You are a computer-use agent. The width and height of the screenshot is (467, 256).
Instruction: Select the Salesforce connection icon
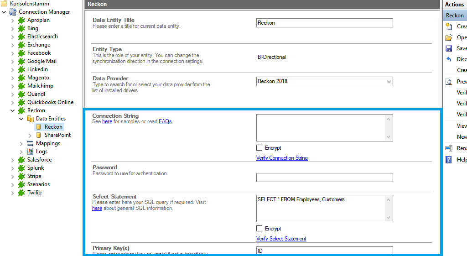point(21,160)
